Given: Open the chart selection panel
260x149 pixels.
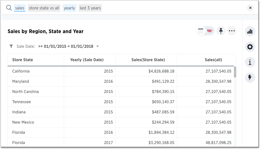Looking at the screenshot, I should 250,31.
